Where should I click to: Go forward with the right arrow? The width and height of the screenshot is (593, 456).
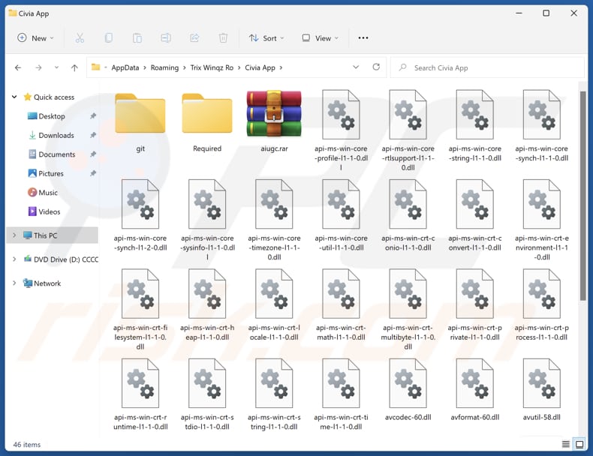click(x=38, y=67)
